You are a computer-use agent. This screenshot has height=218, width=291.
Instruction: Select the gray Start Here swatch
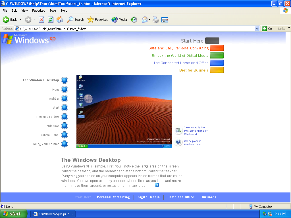(212, 41)
